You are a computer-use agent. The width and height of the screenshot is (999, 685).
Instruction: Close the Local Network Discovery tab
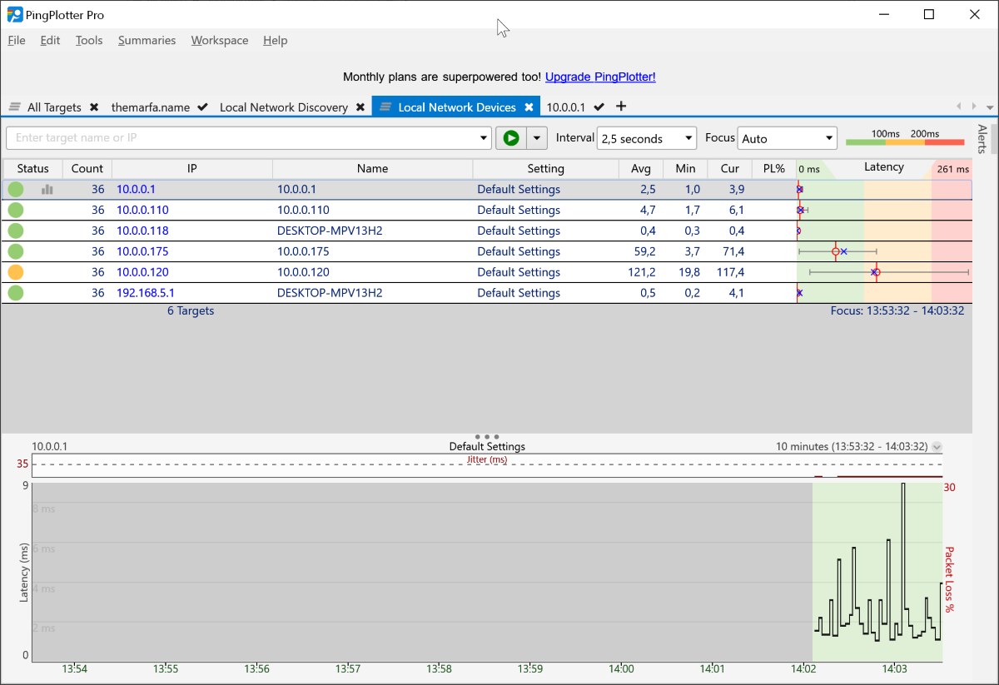(360, 107)
